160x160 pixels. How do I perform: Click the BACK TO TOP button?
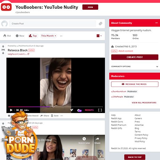point(135,157)
